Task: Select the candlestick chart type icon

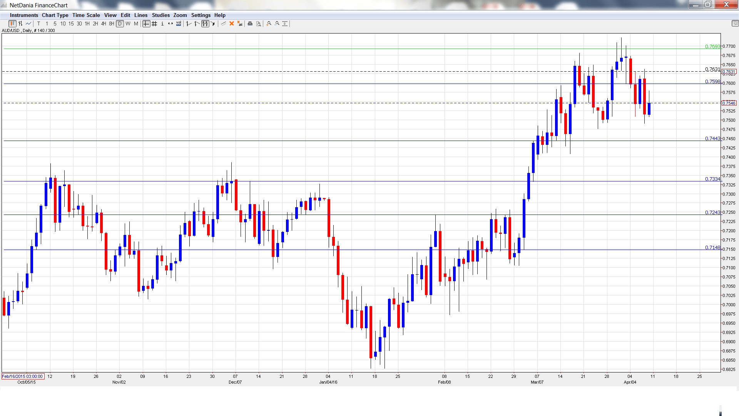Action: coord(12,24)
